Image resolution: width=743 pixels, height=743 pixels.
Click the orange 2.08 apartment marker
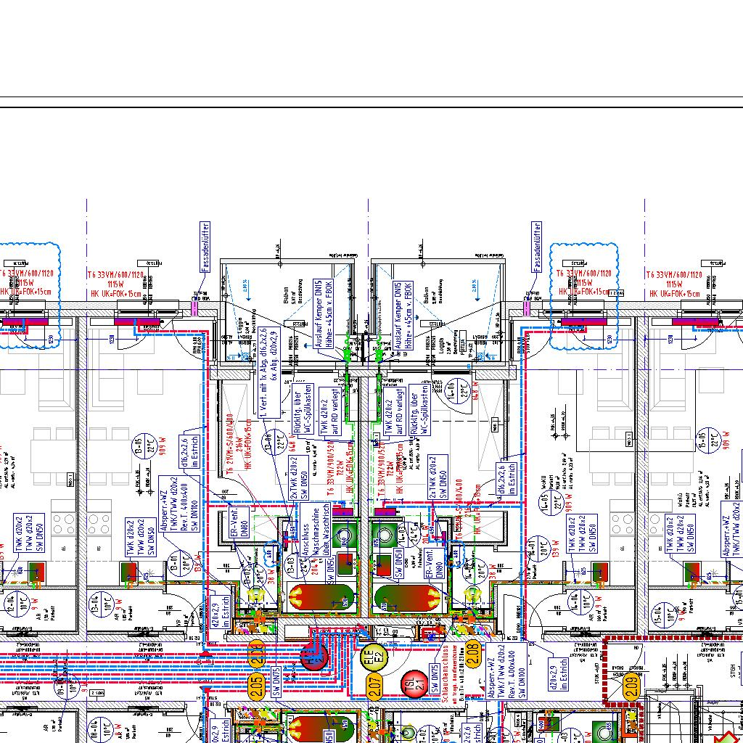pyautogui.click(x=472, y=654)
